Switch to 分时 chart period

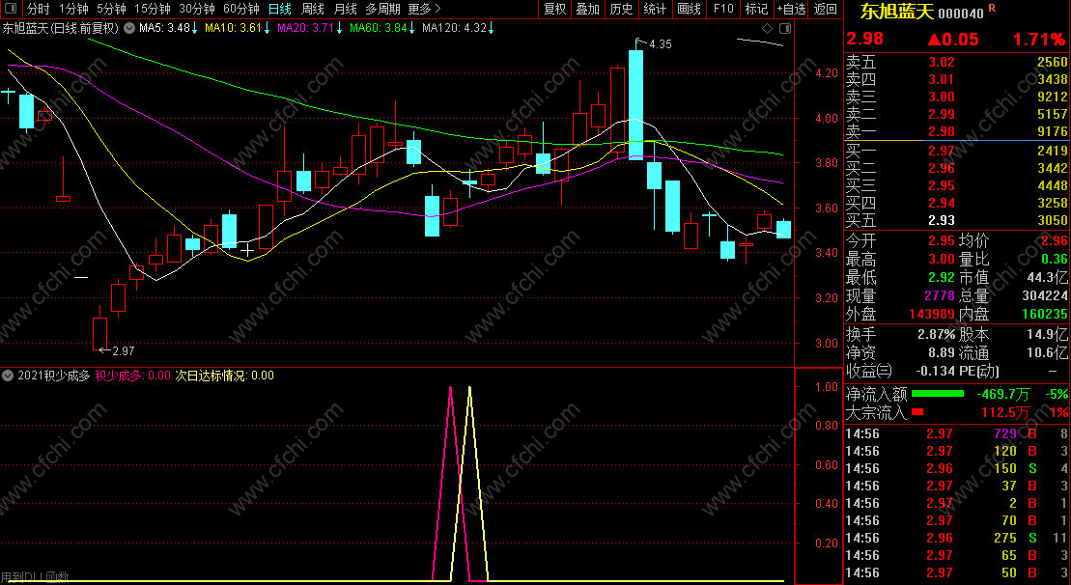[39, 9]
